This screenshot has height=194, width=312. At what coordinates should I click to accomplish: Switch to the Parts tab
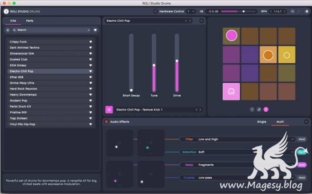click(x=30, y=21)
